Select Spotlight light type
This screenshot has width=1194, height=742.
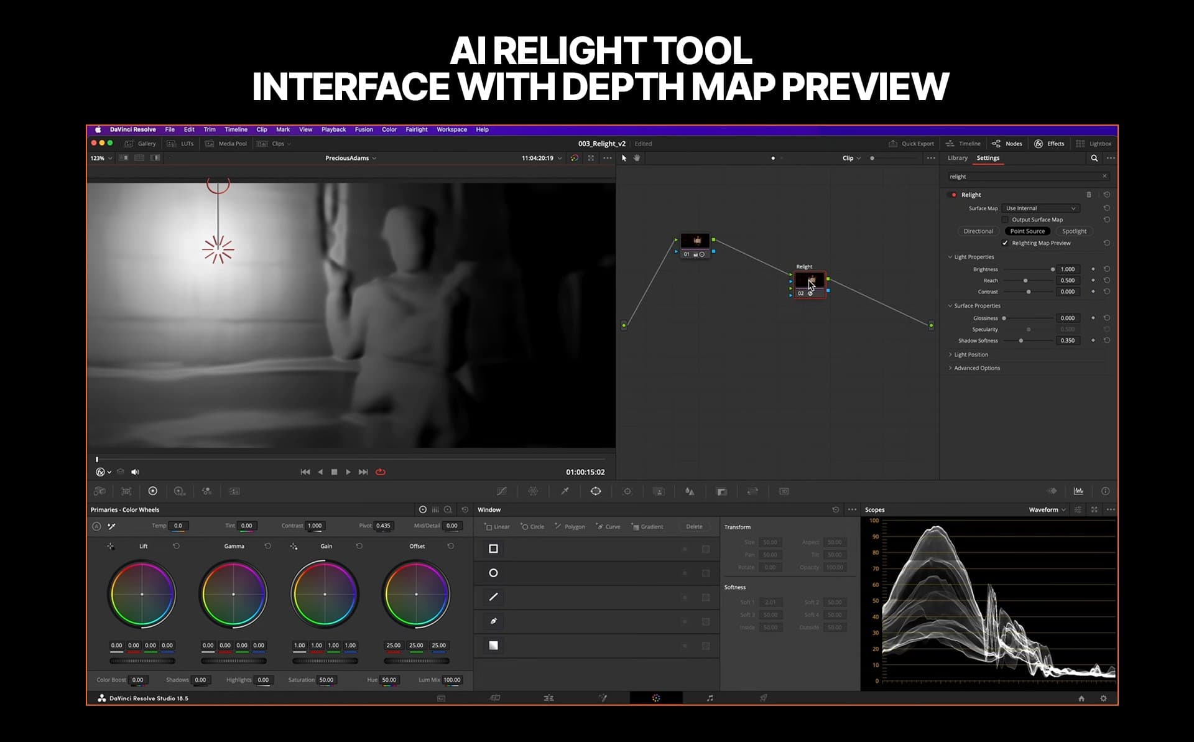click(1074, 231)
